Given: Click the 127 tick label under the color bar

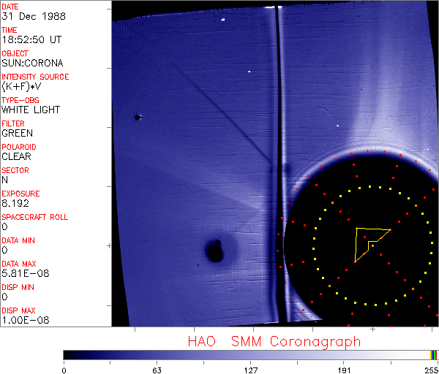Looking at the screenshot, I should click(x=250, y=369).
